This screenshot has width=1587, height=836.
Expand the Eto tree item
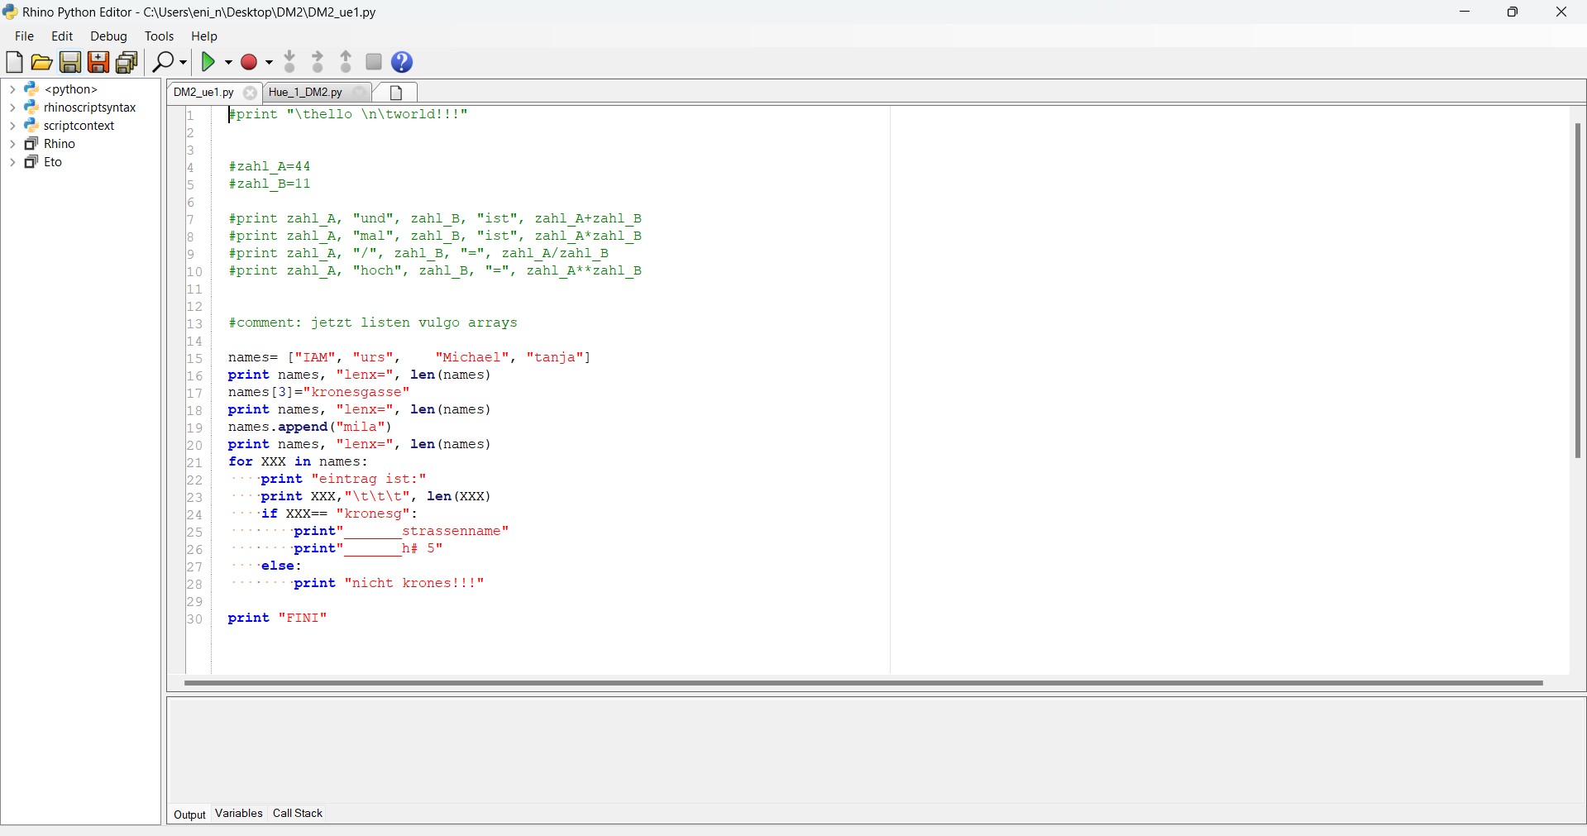[12, 161]
